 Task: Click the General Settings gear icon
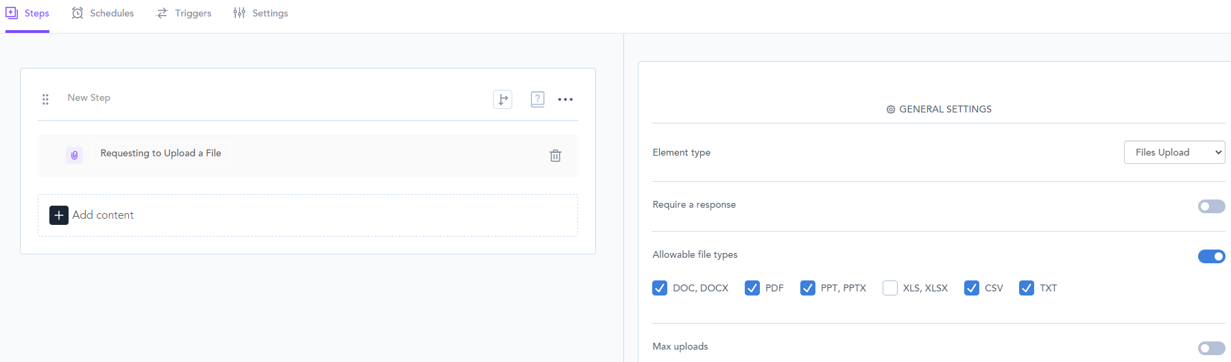(890, 110)
